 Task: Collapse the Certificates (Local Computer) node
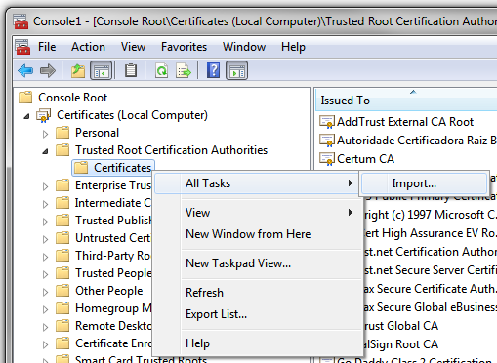(x=27, y=116)
